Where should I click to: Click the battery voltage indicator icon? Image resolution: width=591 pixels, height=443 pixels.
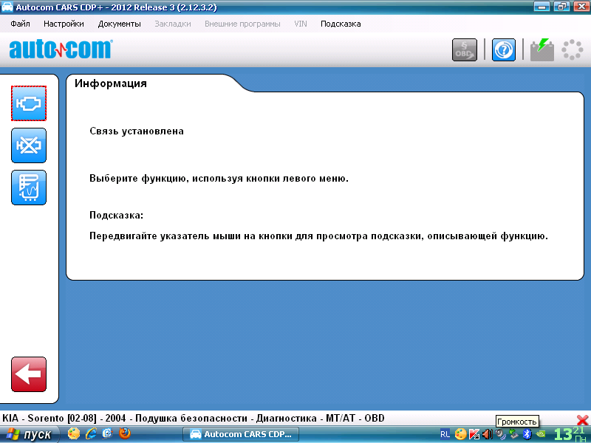pyautogui.click(x=542, y=49)
